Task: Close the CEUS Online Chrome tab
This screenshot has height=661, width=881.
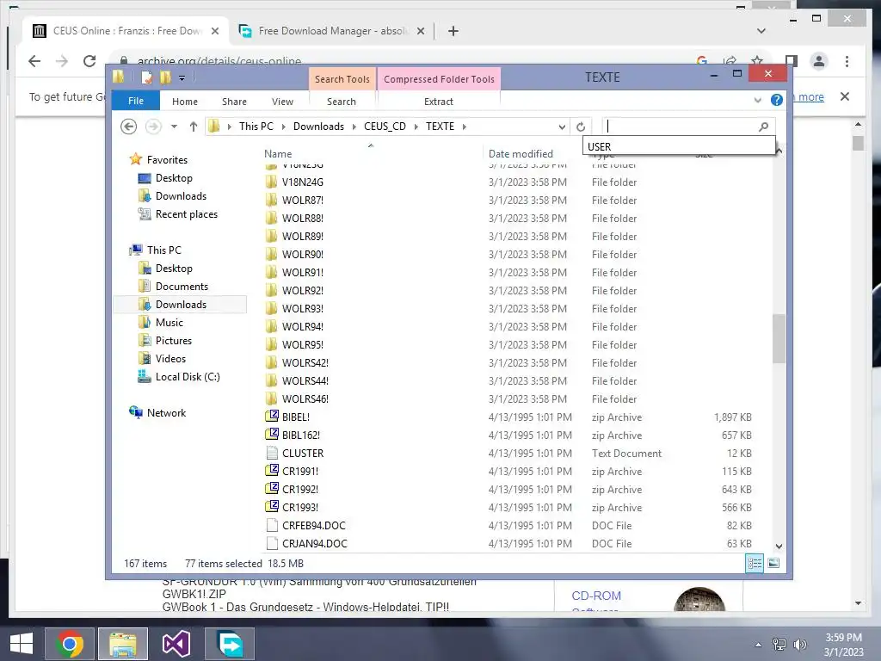Action: point(214,31)
